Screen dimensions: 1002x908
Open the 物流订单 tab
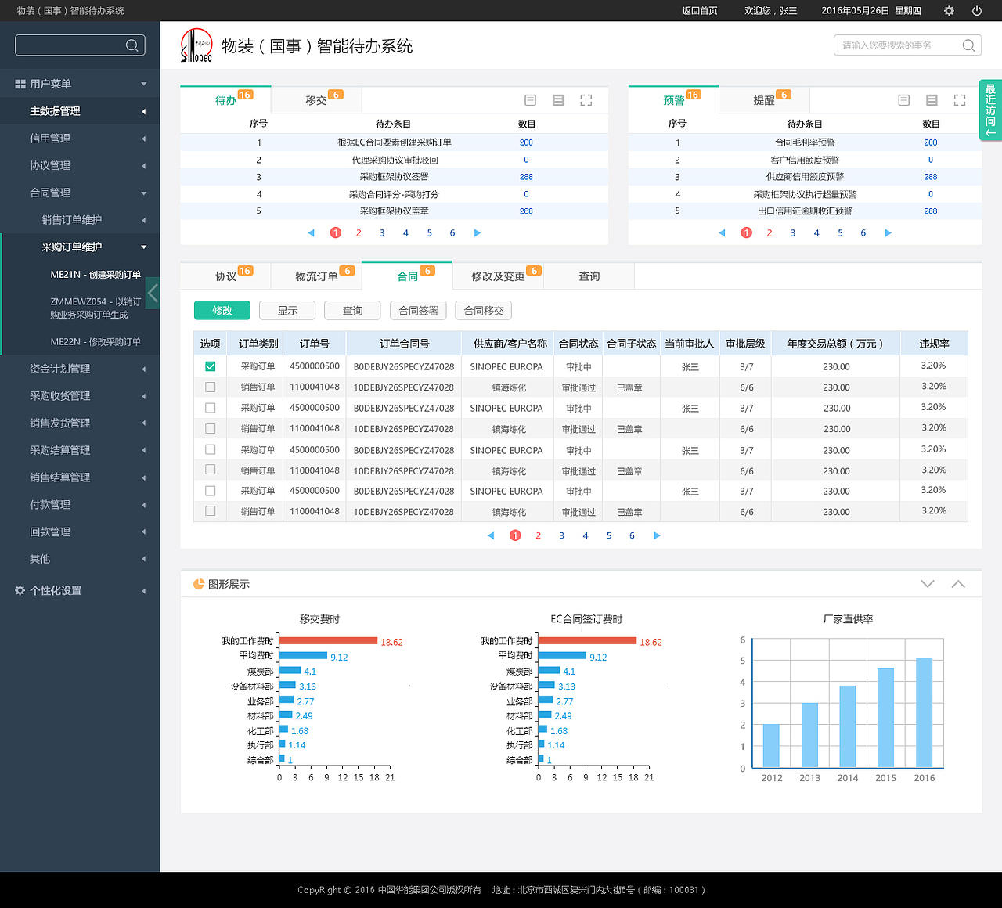[x=316, y=276]
